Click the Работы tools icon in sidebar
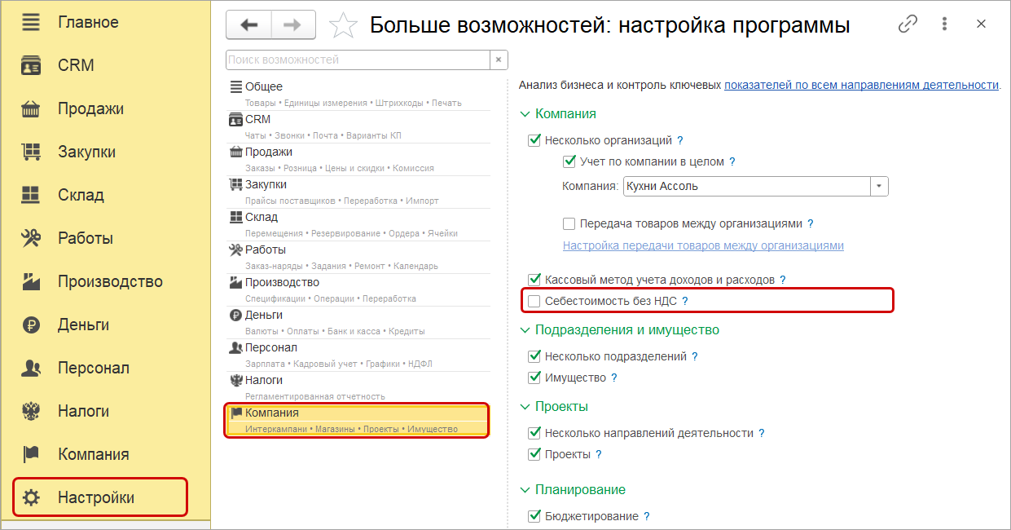 click(x=31, y=238)
